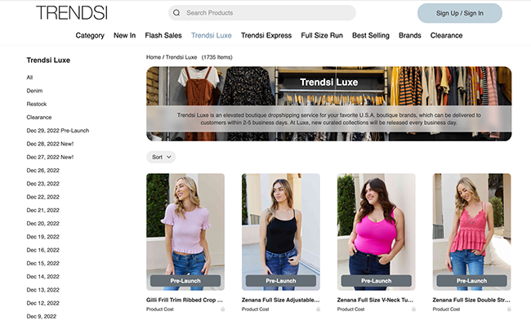
Task: Open Dec 28, 2022 New! collection
Action: [x=50, y=144]
